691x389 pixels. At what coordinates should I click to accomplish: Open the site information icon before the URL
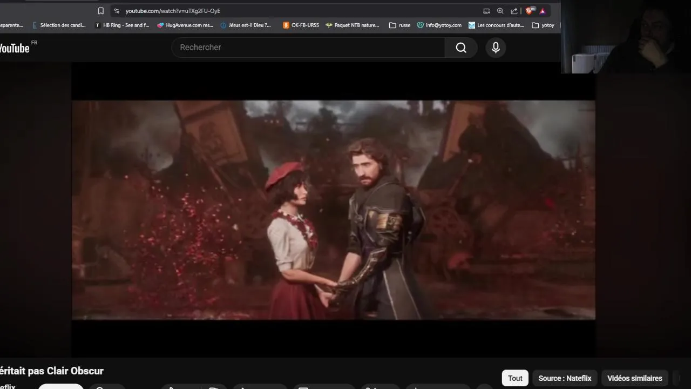117,11
